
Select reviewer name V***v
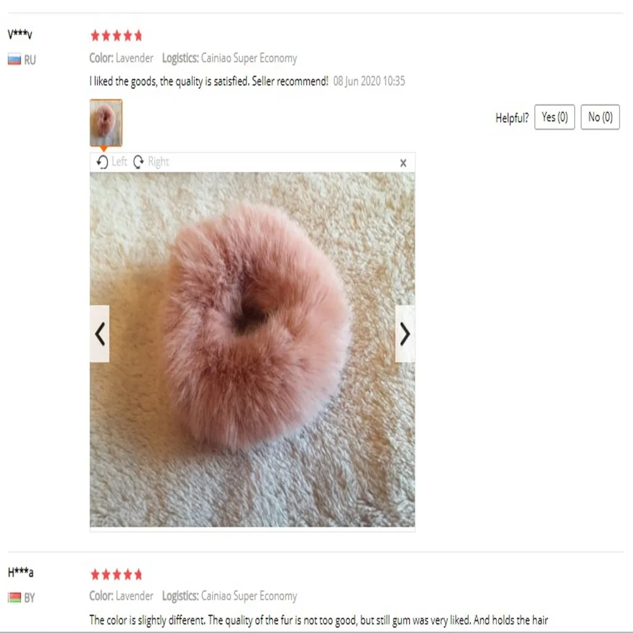[x=20, y=34]
